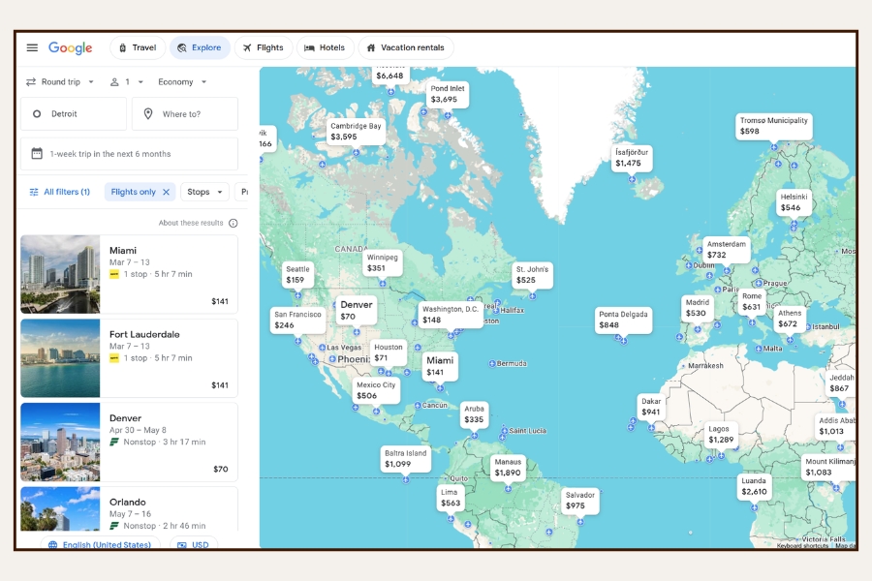The height and width of the screenshot is (581, 872).
Task: Click the About these results info icon
Action: click(x=234, y=223)
